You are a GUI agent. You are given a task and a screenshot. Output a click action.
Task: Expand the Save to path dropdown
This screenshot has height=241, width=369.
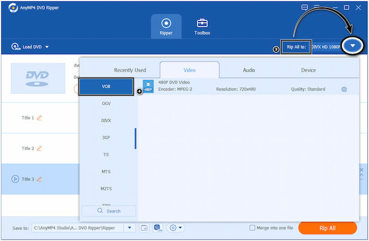pos(129,228)
